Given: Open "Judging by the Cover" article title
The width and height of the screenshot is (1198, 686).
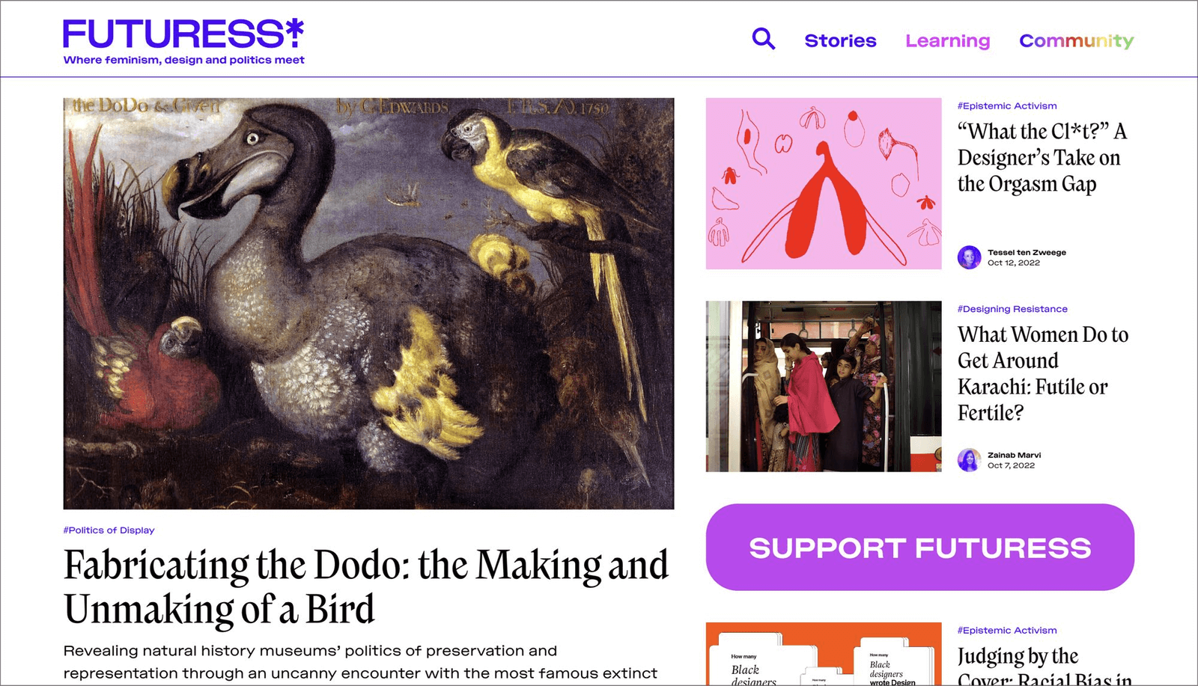Looking at the screenshot, I should point(1045,666).
